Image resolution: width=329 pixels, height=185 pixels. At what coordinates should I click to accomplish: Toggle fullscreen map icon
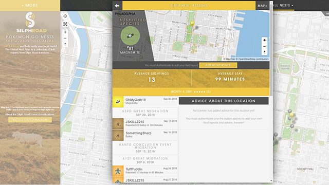tap(65, 24)
